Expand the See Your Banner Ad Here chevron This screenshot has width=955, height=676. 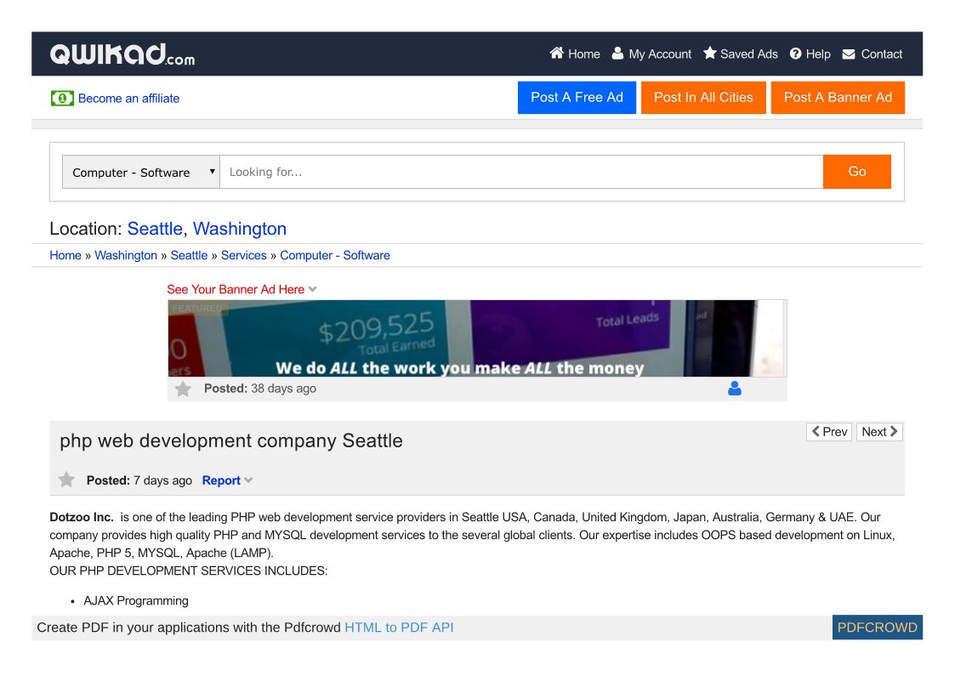pos(313,289)
